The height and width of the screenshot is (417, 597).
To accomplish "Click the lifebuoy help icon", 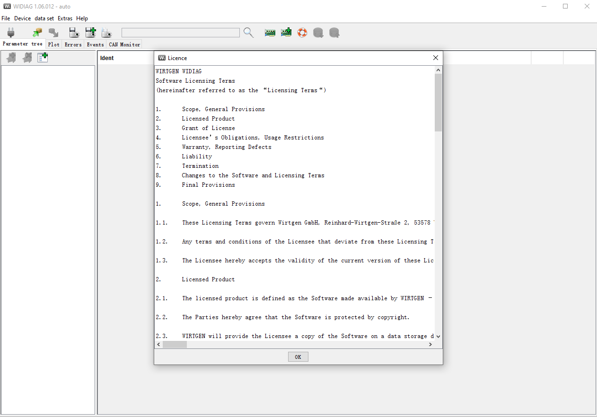I will click(x=302, y=33).
